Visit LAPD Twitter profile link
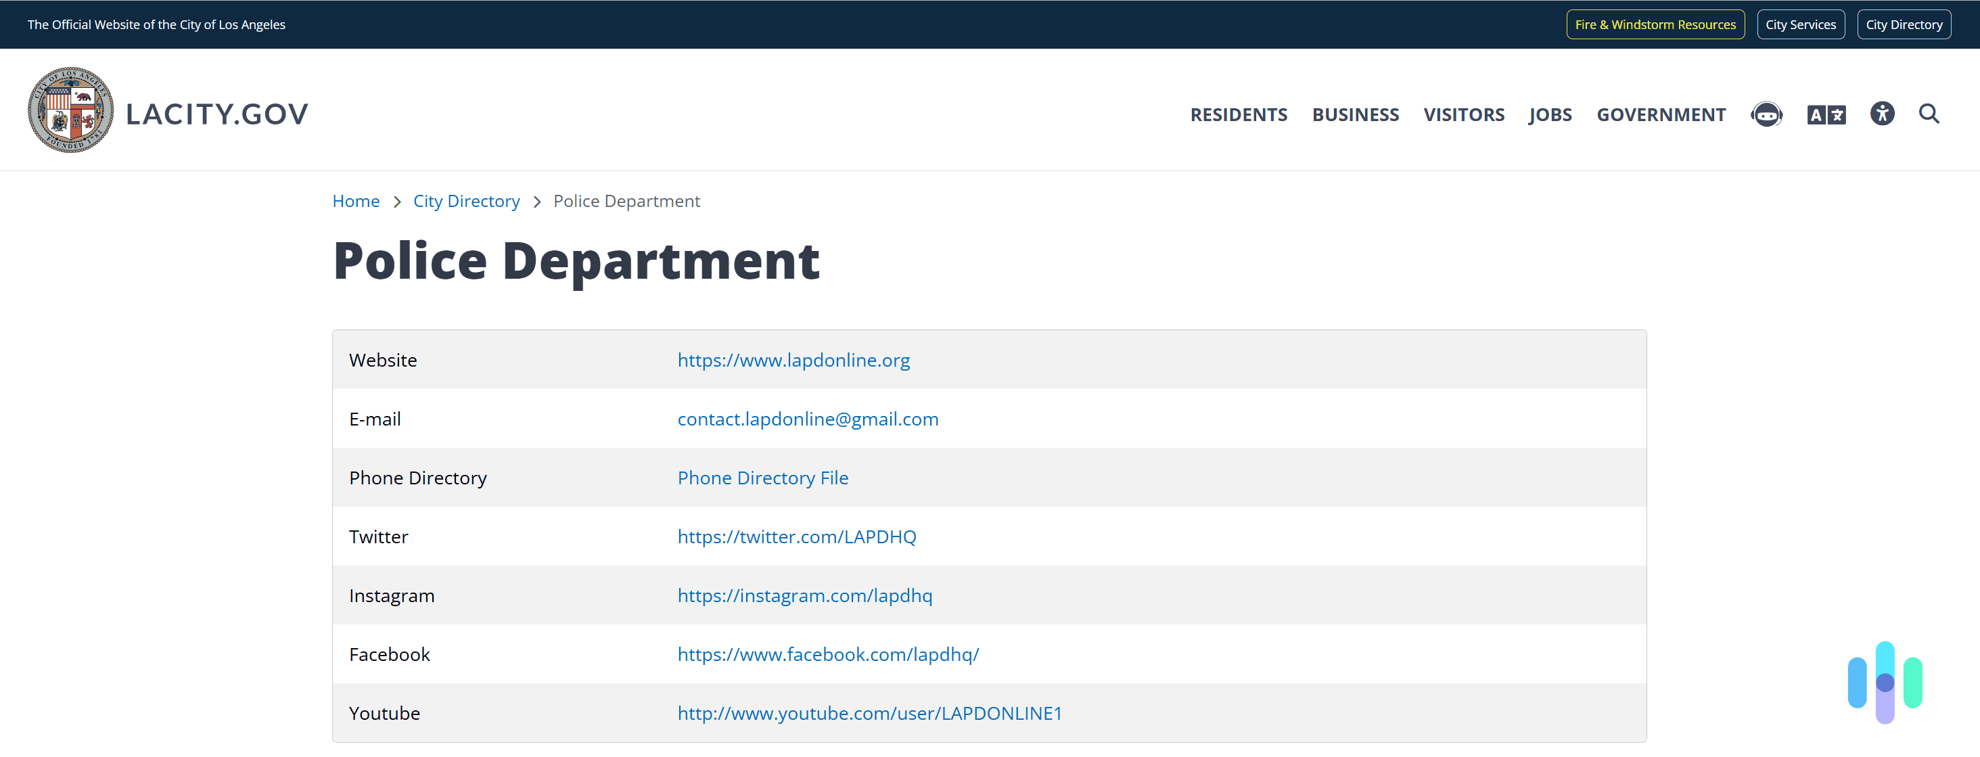 pyautogui.click(x=796, y=536)
